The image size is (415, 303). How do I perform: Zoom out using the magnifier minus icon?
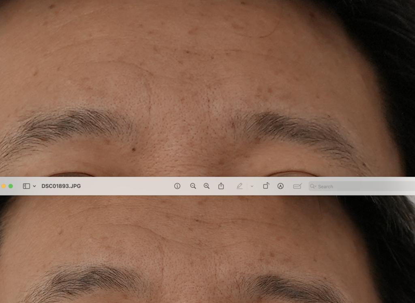[x=193, y=186]
